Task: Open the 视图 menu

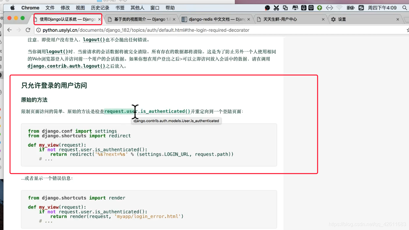Action: click(80, 8)
